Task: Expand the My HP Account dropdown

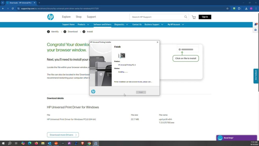Action: tap(176, 25)
